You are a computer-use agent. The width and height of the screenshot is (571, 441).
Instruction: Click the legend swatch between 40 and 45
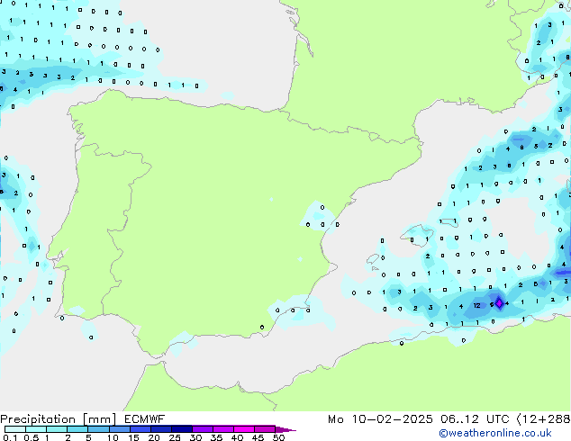tap(245, 429)
